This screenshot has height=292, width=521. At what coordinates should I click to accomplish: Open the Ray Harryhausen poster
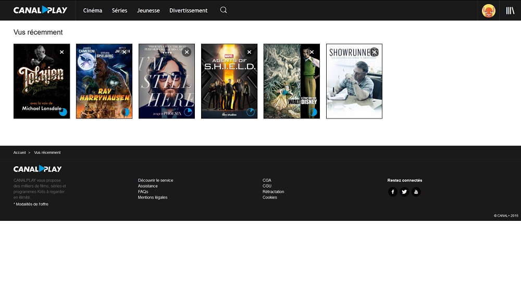tap(104, 81)
